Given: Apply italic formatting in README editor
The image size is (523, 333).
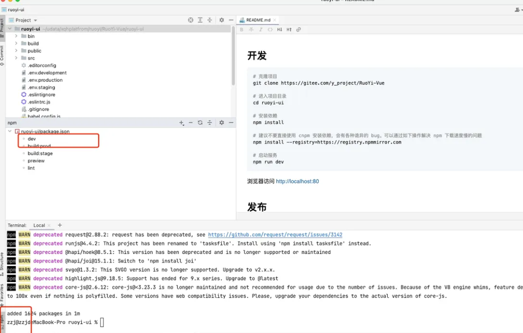Looking at the screenshot, I should click(x=260, y=29).
